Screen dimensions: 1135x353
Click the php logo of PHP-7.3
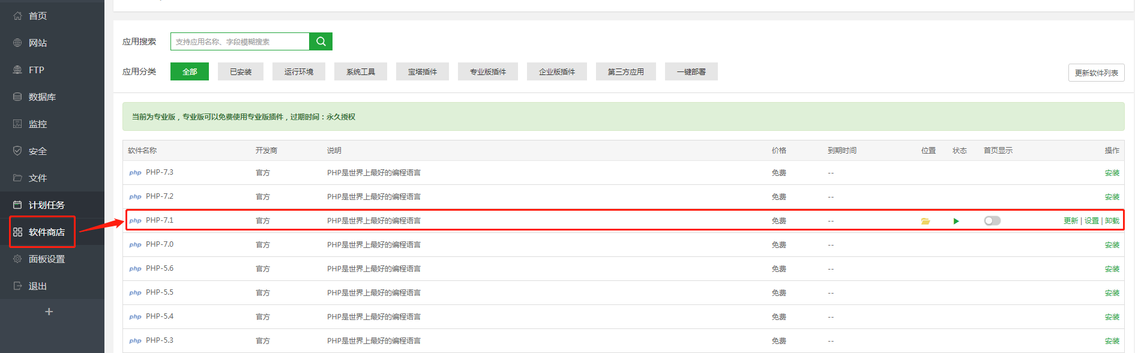[136, 173]
